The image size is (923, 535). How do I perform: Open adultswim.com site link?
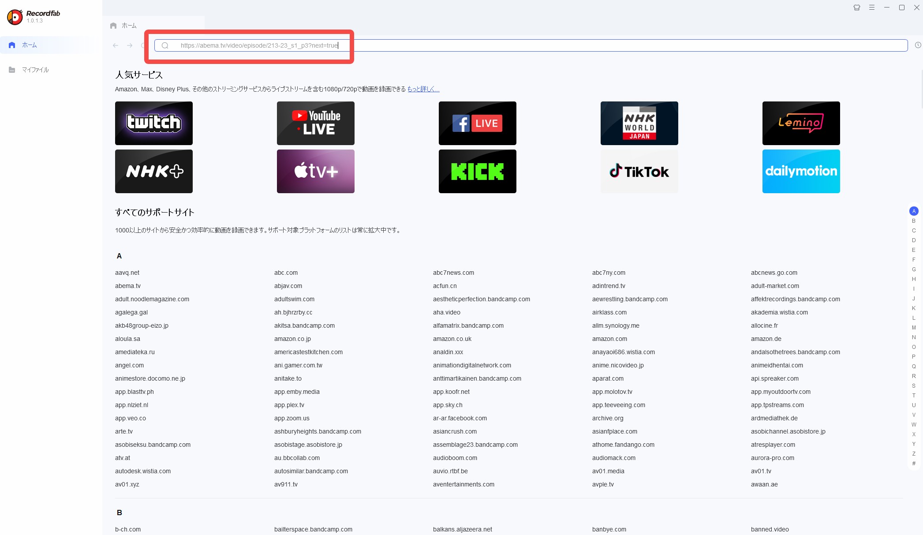pos(294,299)
